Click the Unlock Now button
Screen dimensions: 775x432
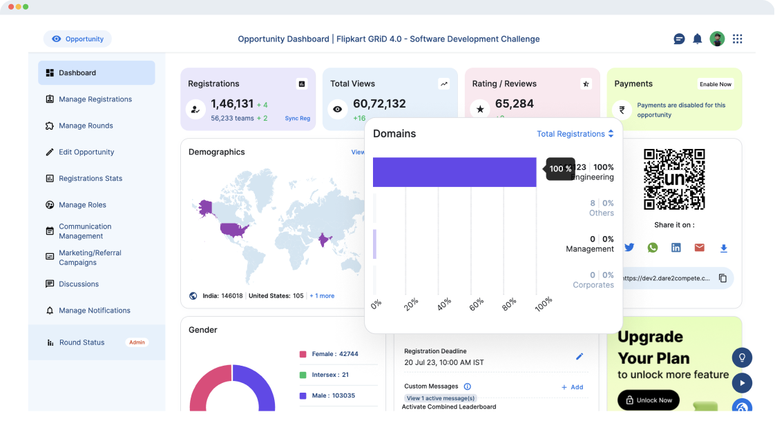pos(649,400)
